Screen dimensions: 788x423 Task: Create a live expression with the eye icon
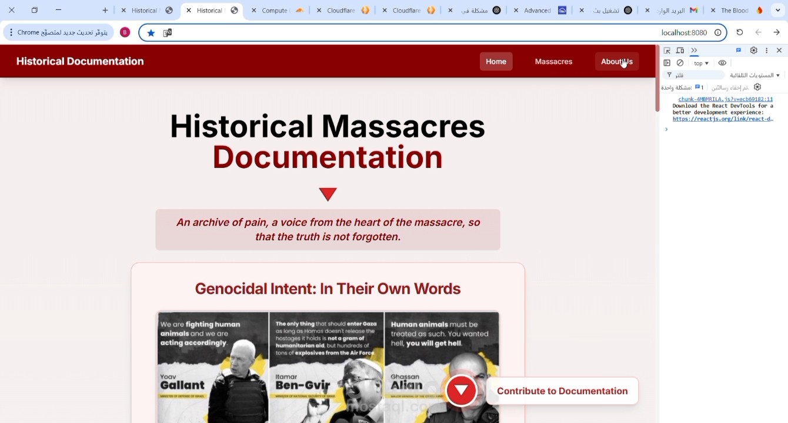pyautogui.click(x=722, y=63)
